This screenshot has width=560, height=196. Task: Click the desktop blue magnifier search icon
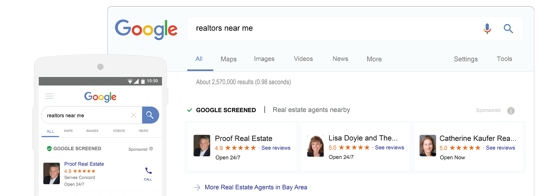point(508,28)
